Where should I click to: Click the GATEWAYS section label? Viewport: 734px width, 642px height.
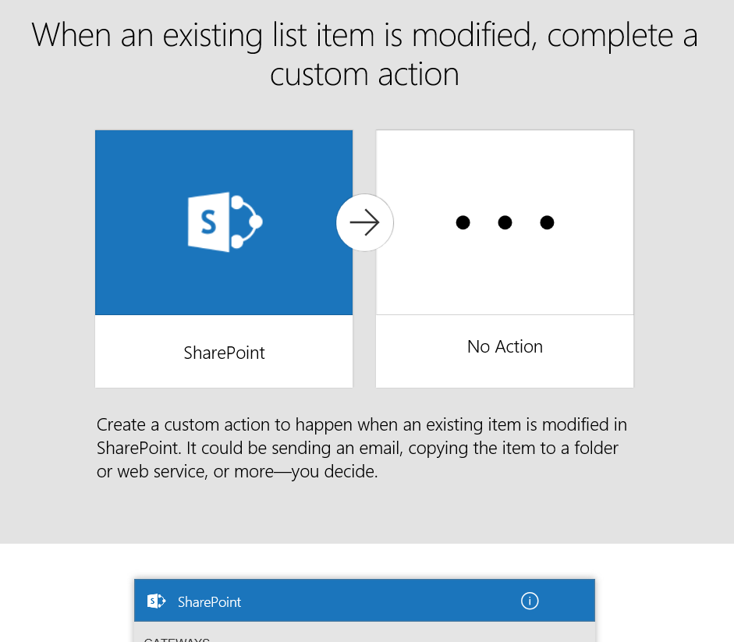pyautogui.click(x=176, y=639)
